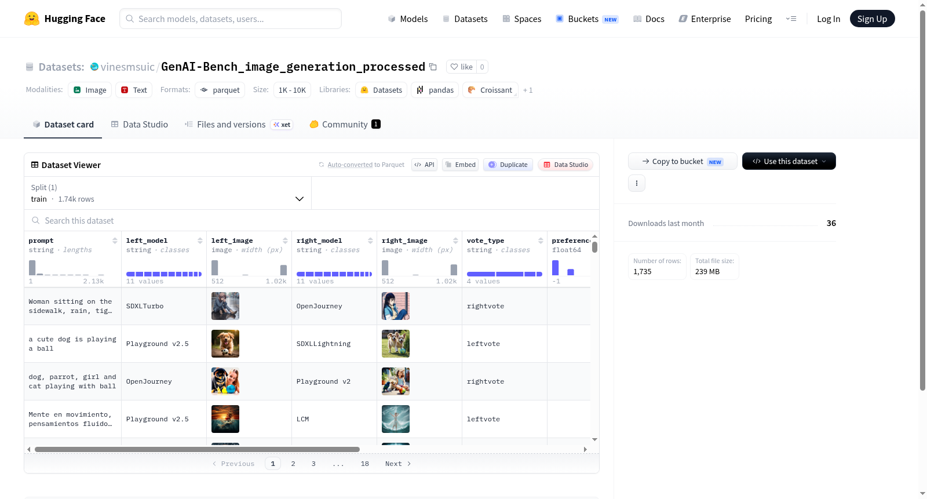This screenshot has height=499, width=927.
Task: Expand the +1 libraries indicator
Action: (x=527, y=90)
